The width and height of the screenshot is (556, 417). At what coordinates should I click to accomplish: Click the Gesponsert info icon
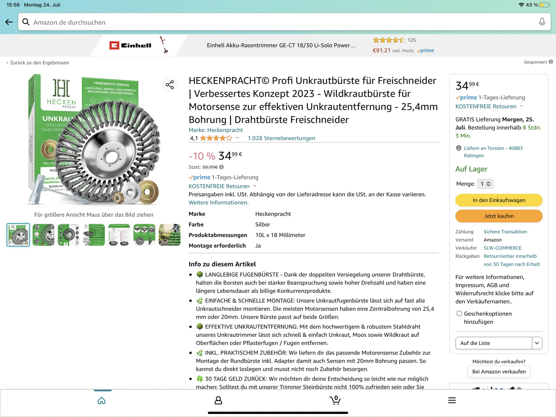tap(551, 62)
